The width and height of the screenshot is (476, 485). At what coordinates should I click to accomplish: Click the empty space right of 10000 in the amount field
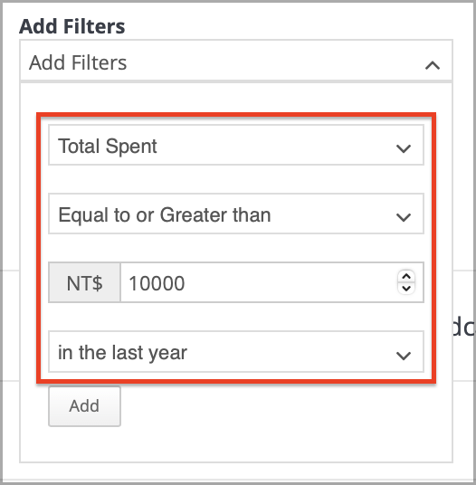click(290, 282)
